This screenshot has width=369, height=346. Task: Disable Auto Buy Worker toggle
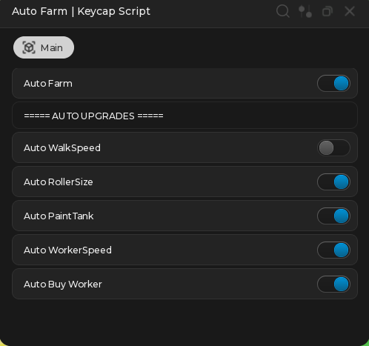333,285
